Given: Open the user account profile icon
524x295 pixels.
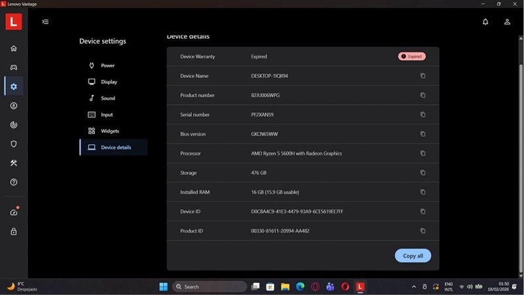Looking at the screenshot, I should tap(507, 22).
